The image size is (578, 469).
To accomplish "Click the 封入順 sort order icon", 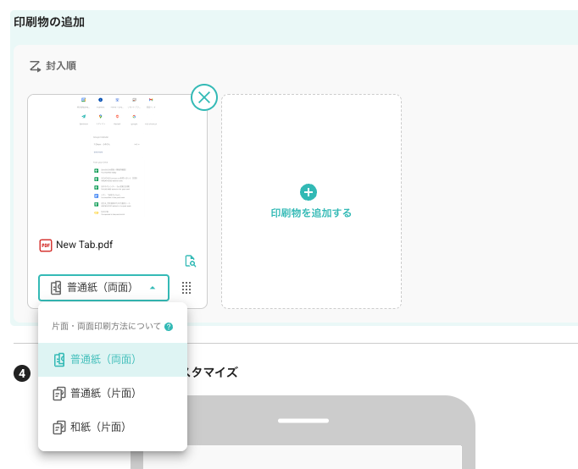I will point(35,66).
